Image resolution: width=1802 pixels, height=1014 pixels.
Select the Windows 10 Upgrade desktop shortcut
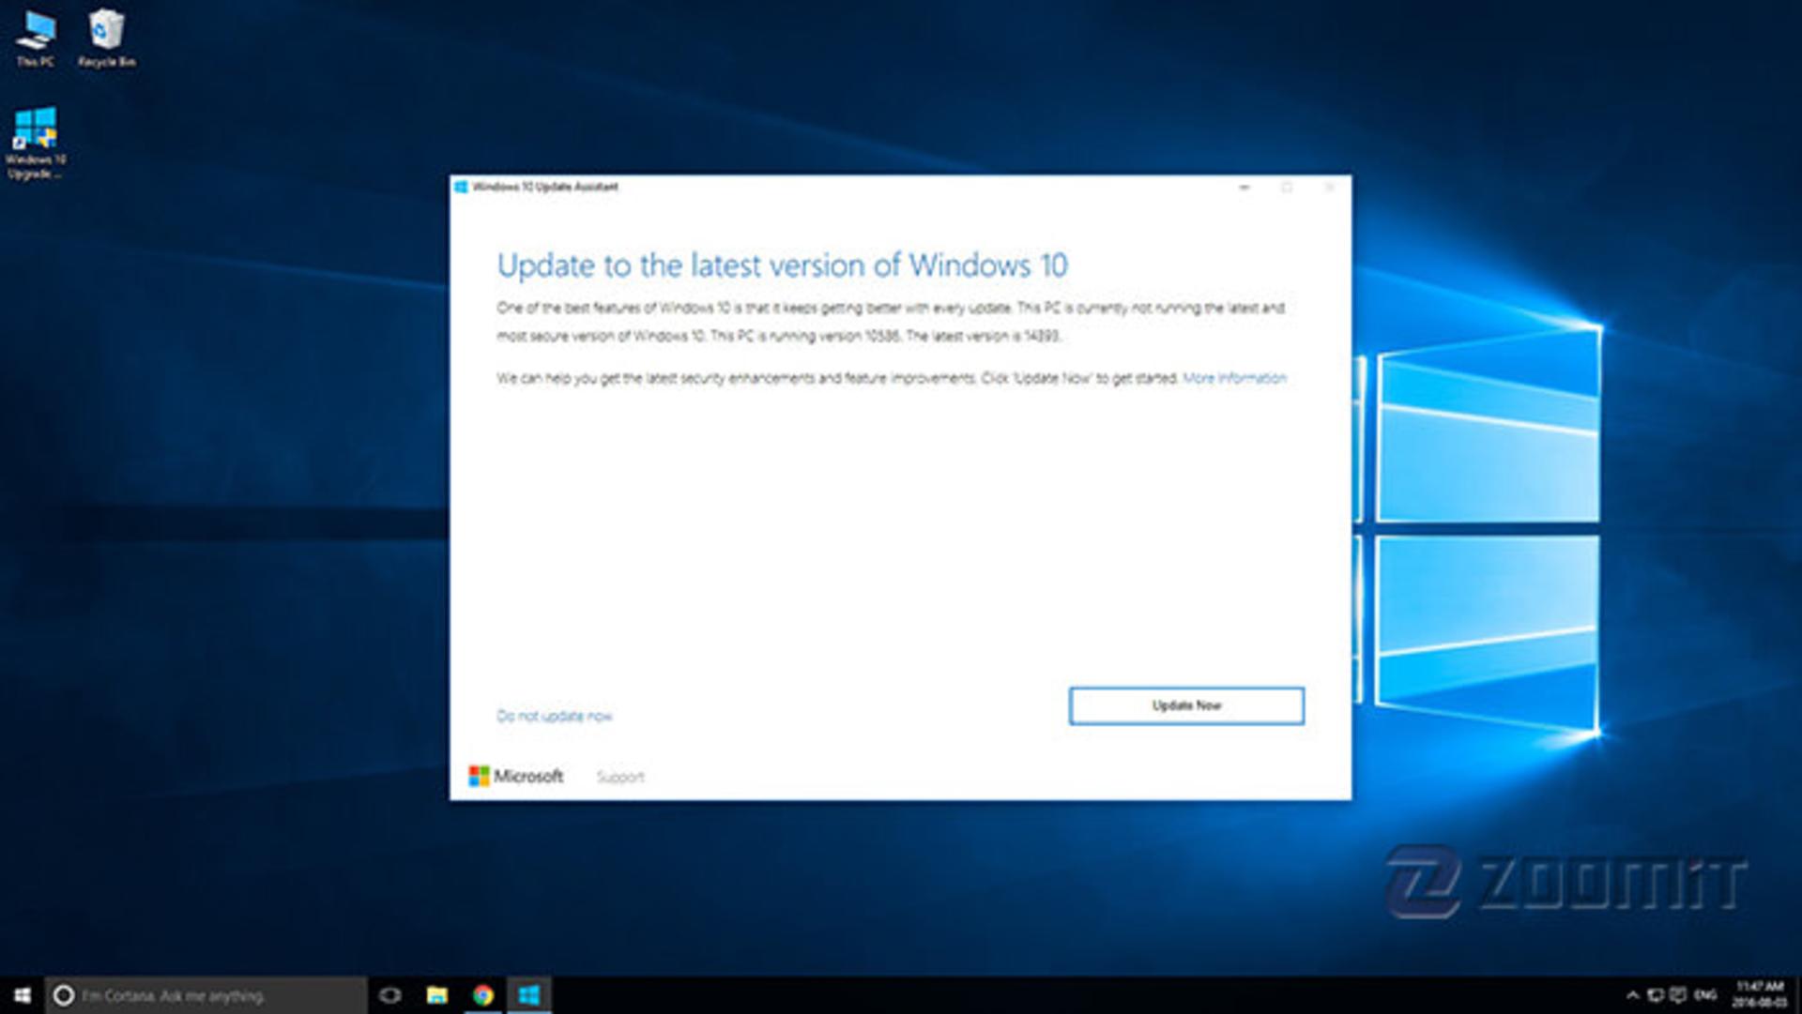pyautogui.click(x=36, y=143)
